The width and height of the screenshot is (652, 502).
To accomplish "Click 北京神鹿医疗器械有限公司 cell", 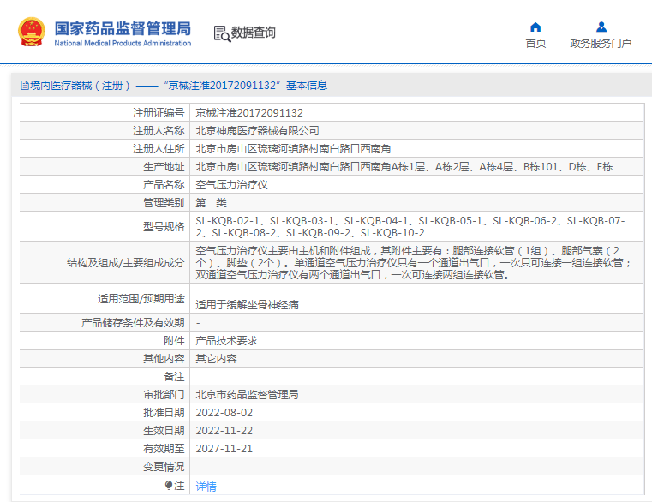I will (x=257, y=130).
